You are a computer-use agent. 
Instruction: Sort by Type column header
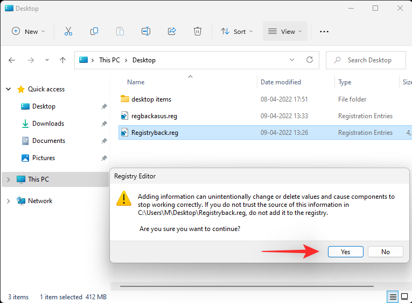pyautogui.click(x=345, y=82)
